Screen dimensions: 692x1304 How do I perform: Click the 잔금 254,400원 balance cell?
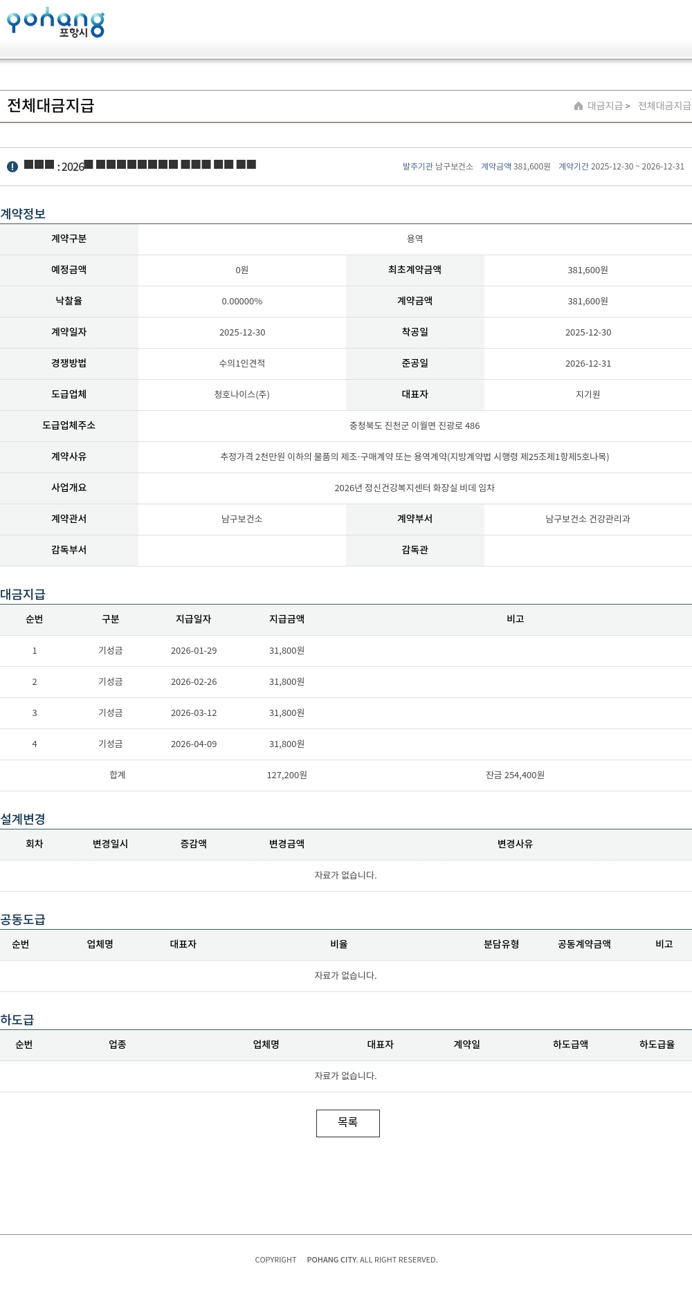tap(515, 775)
